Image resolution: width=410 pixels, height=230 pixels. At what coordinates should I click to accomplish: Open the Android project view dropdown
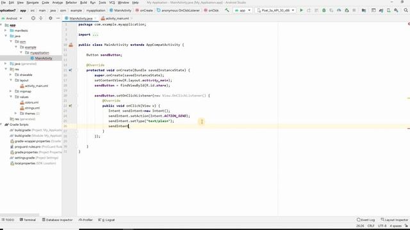point(12,19)
